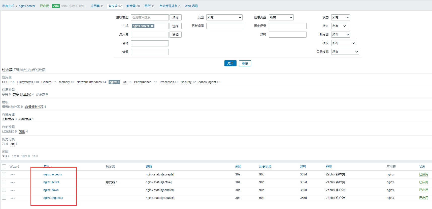This screenshot has width=432, height=209.
Task: Go to 所有主机 breadcrumb link
Action: [8, 6]
